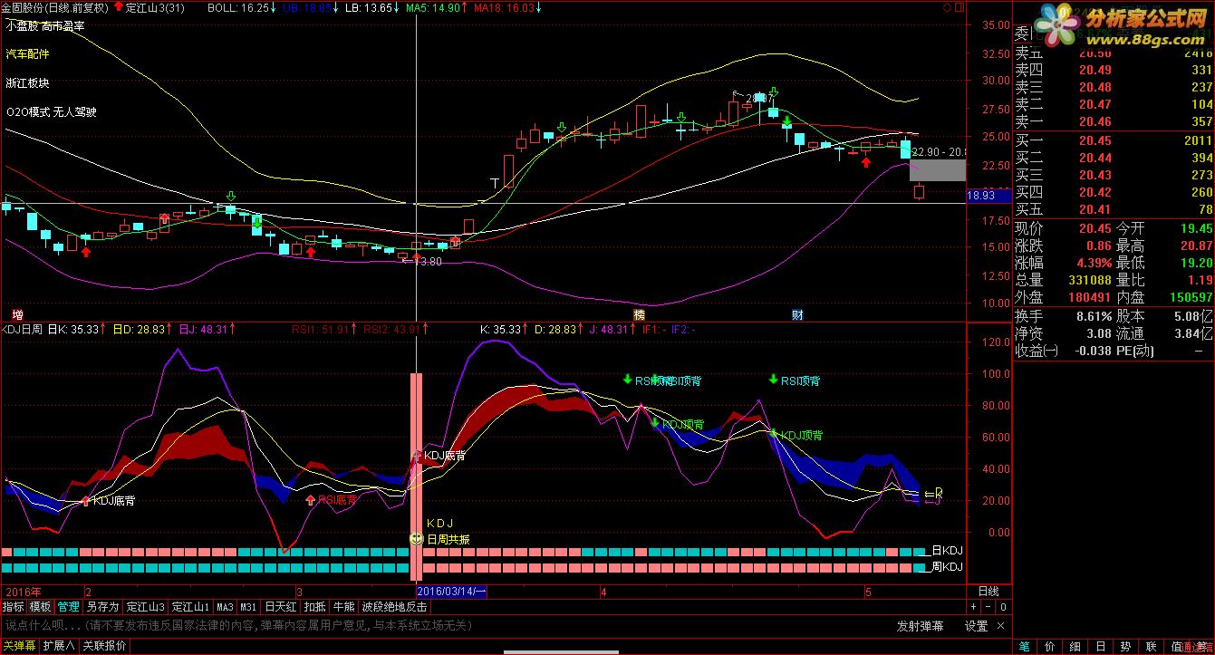1215x655 pixels.
Task: Select the 细 tab in quote panel
Action: (x=1075, y=646)
